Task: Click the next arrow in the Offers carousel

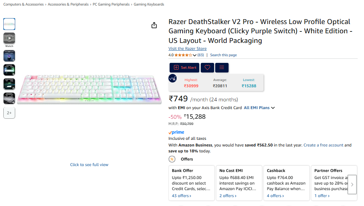Action: [352, 184]
